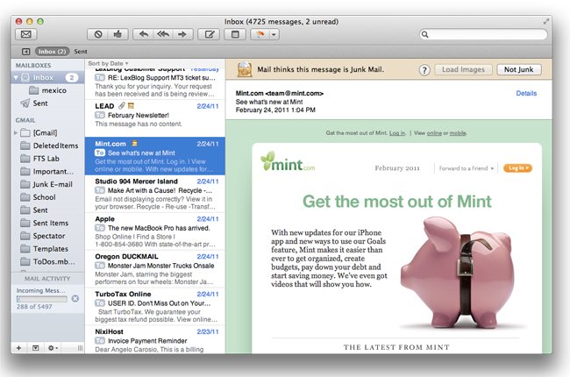
Task: Click the Delete toolbar icon
Action: point(98,34)
